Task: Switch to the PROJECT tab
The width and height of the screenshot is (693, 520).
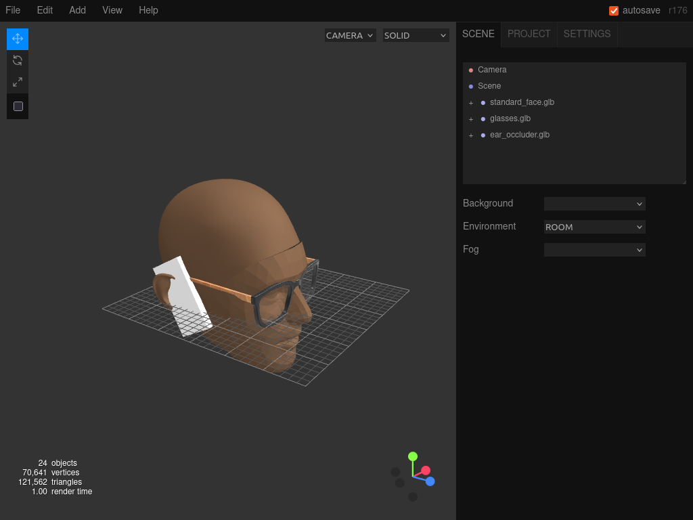Action: click(529, 34)
